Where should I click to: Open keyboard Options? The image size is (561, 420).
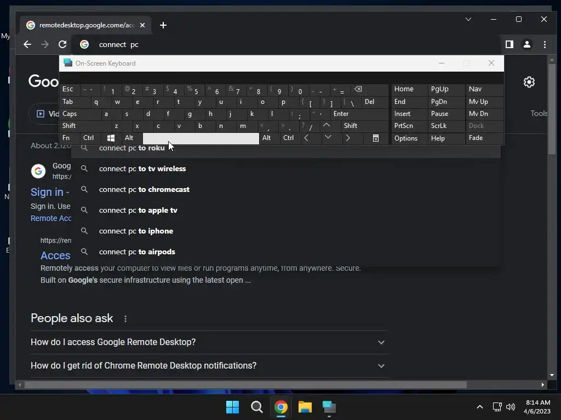tap(410, 138)
